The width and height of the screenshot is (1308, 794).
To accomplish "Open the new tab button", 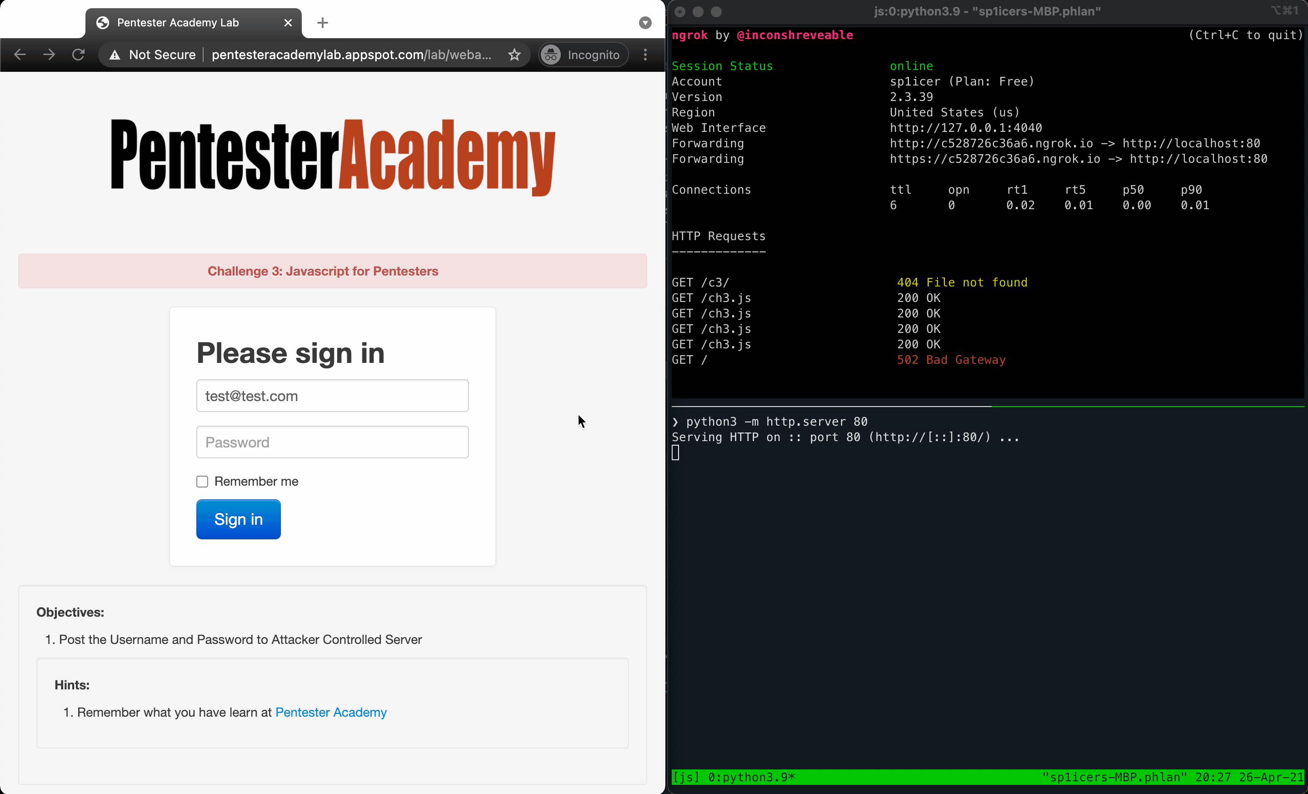I will [322, 22].
